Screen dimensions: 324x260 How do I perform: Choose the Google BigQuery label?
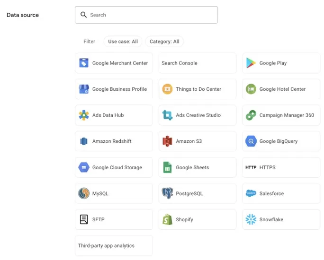(279, 141)
